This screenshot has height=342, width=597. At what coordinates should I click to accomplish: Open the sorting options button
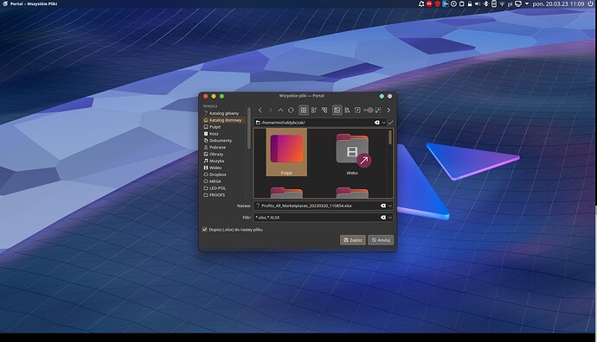(347, 111)
